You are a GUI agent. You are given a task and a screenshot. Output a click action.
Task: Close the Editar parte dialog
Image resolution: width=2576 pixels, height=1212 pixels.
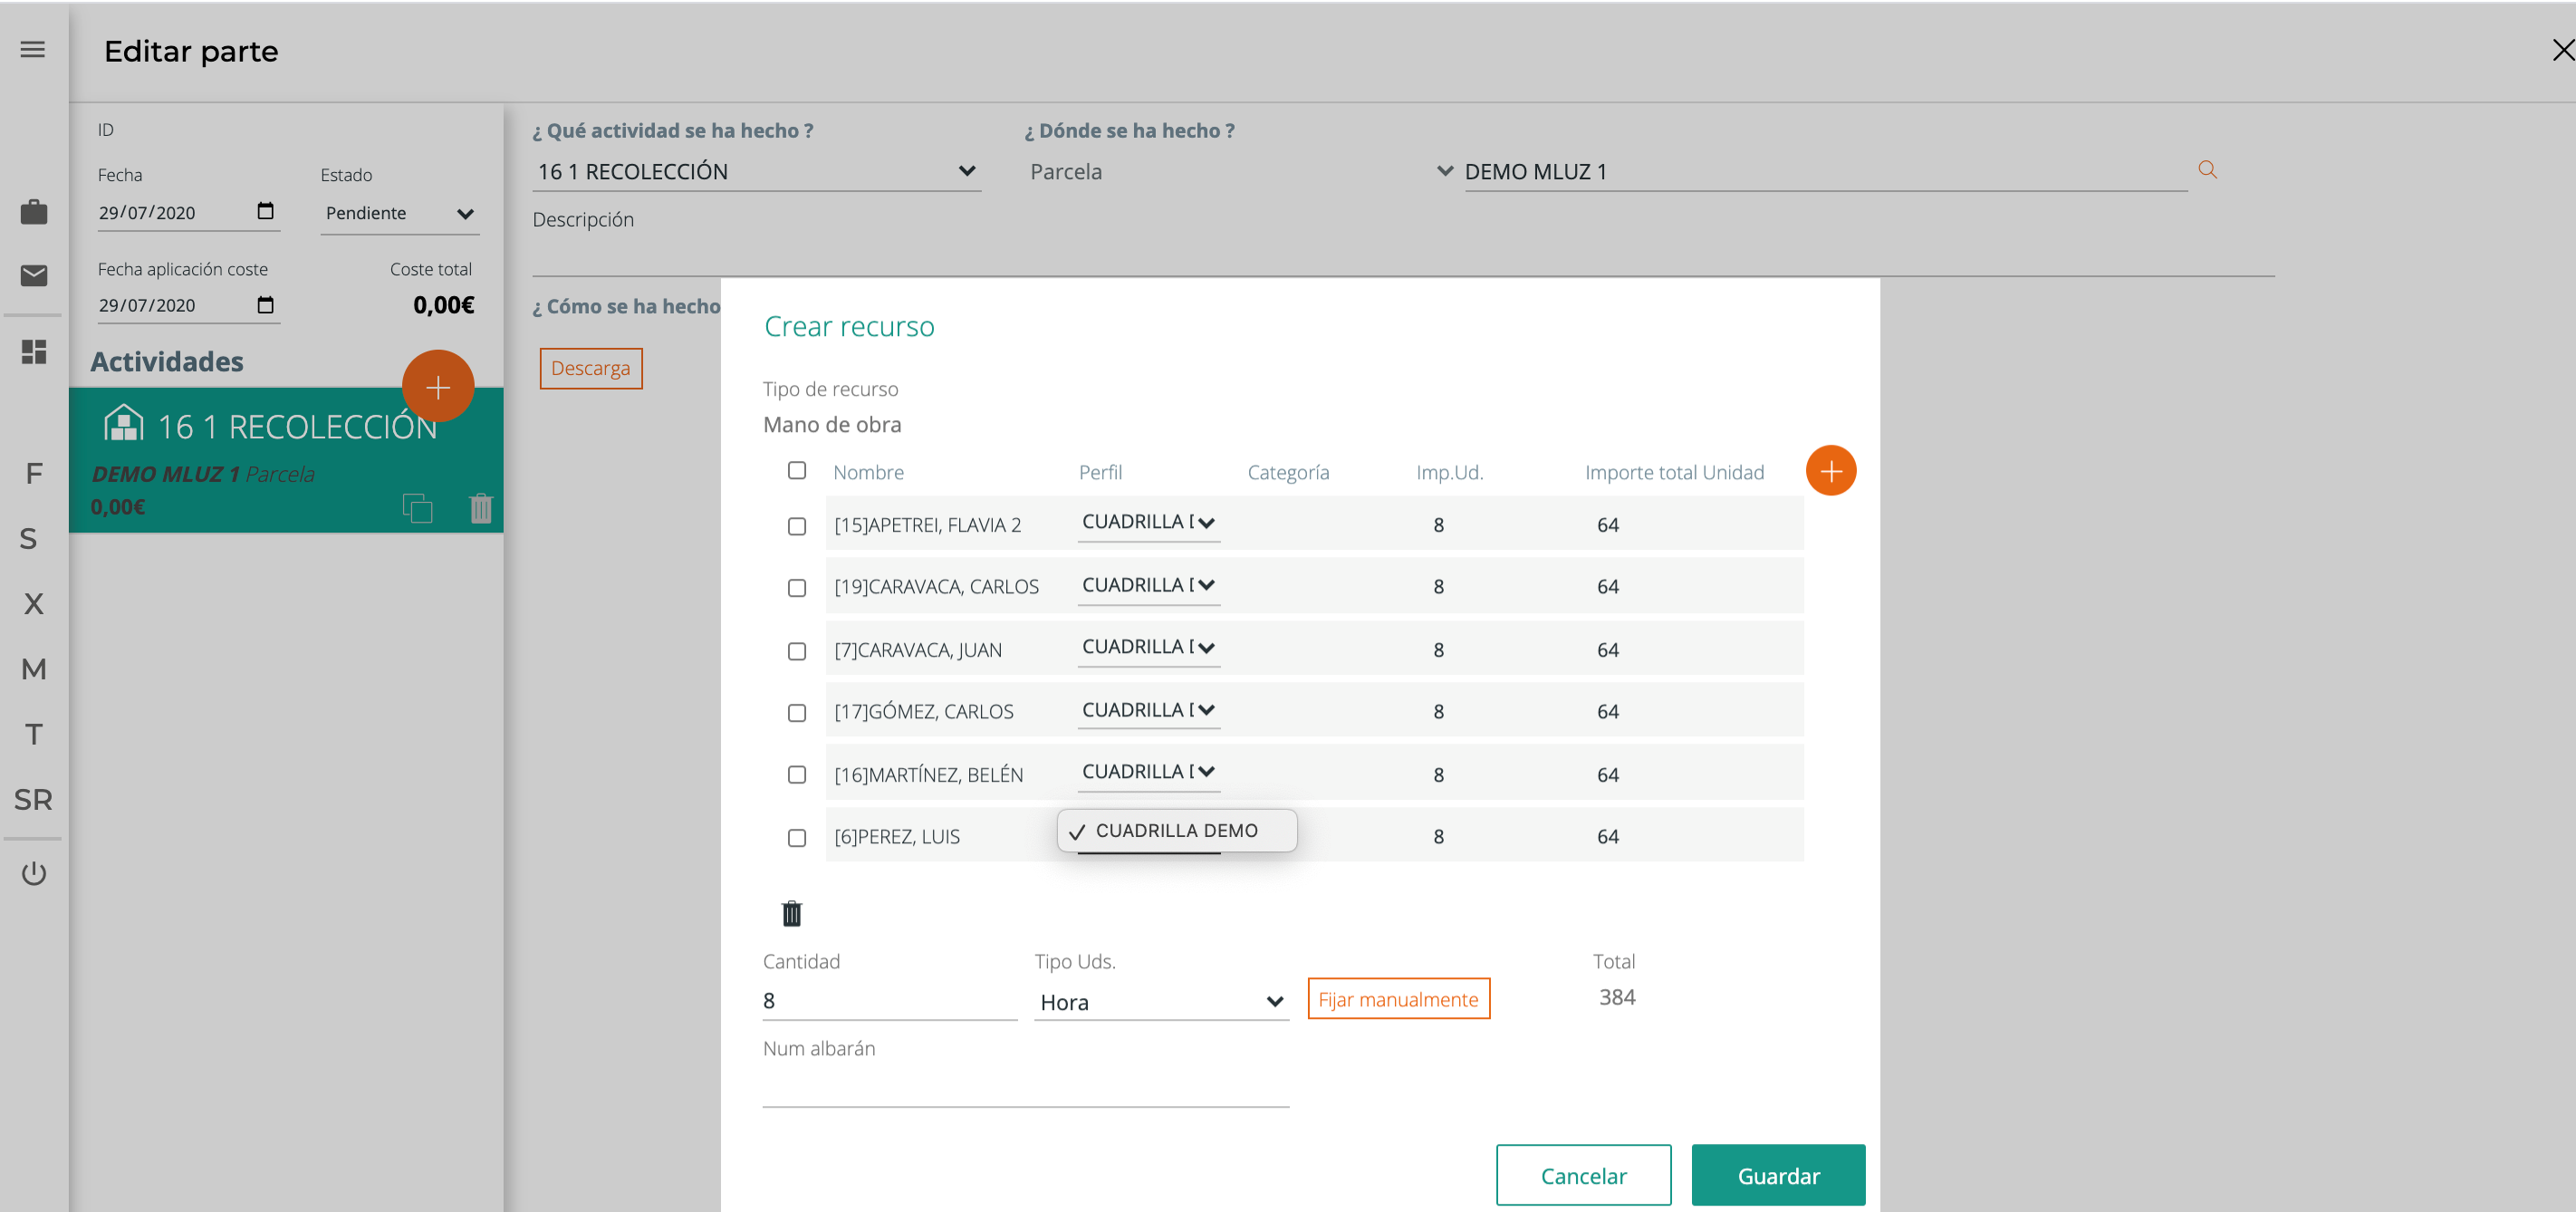(2562, 50)
